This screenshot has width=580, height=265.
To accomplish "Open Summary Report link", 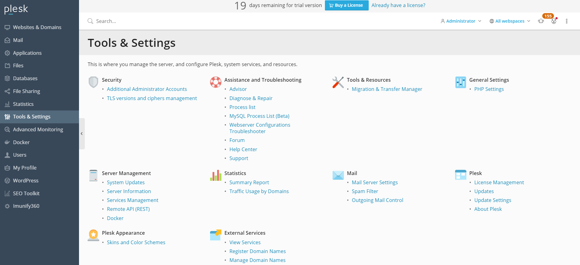I will click(x=249, y=182).
